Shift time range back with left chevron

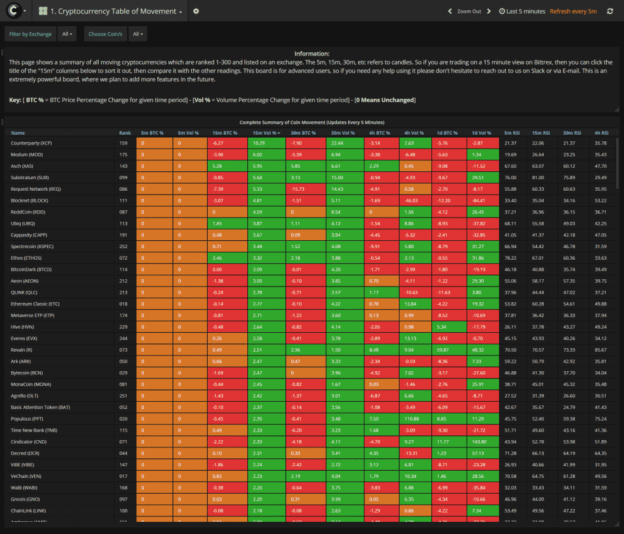tap(450, 11)
